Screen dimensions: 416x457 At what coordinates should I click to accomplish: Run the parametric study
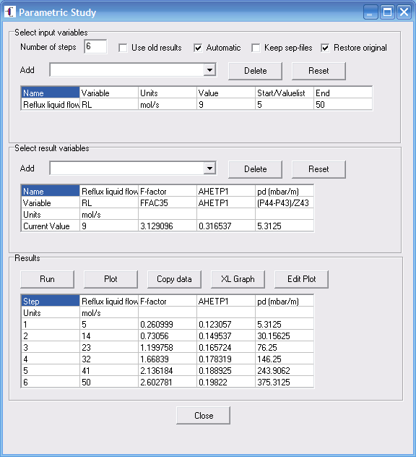(x=47, y=279)
